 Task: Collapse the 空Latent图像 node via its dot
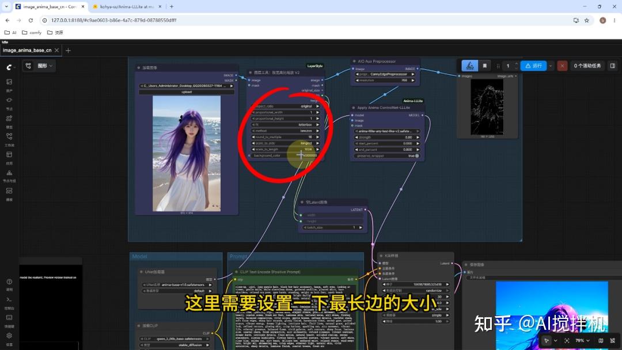click(x=302, y=202)
